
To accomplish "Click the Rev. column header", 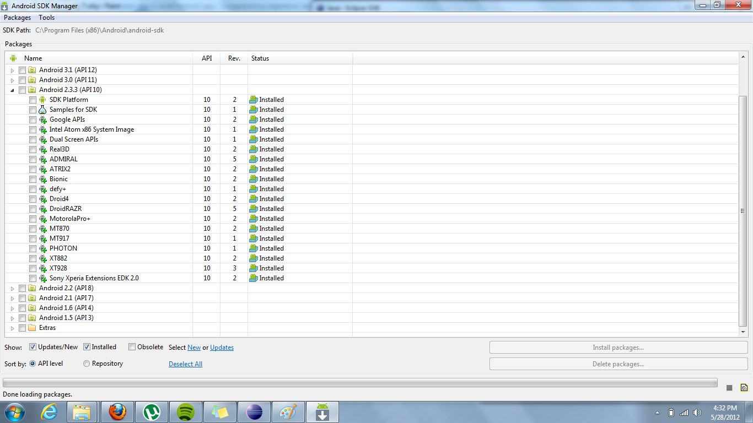I will point(234,58).
